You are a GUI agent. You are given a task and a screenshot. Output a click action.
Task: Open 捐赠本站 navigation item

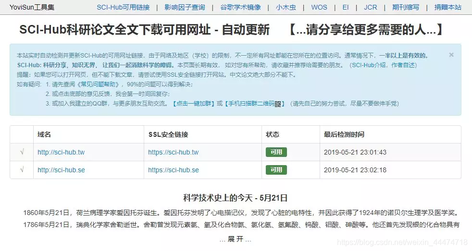coord(447,7)
